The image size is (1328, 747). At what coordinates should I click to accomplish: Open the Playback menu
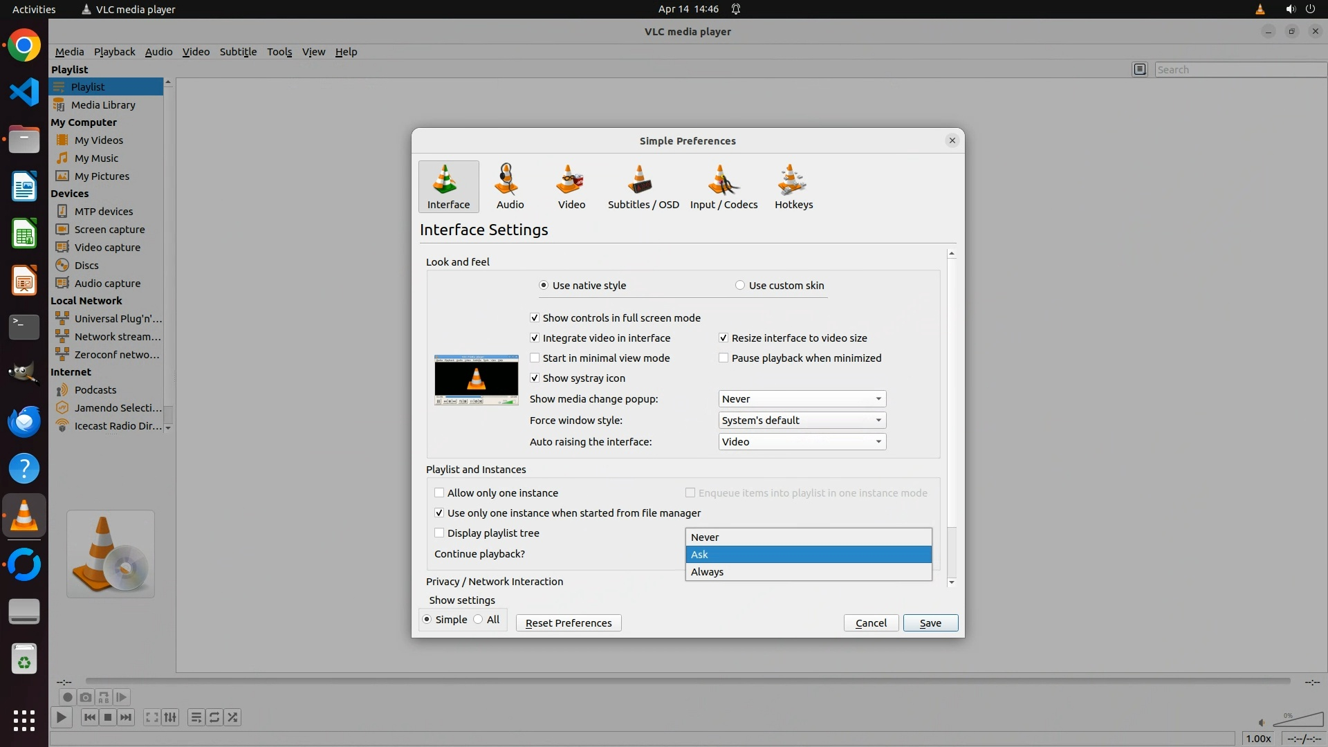pyautogui.click(x=114, y=52)
